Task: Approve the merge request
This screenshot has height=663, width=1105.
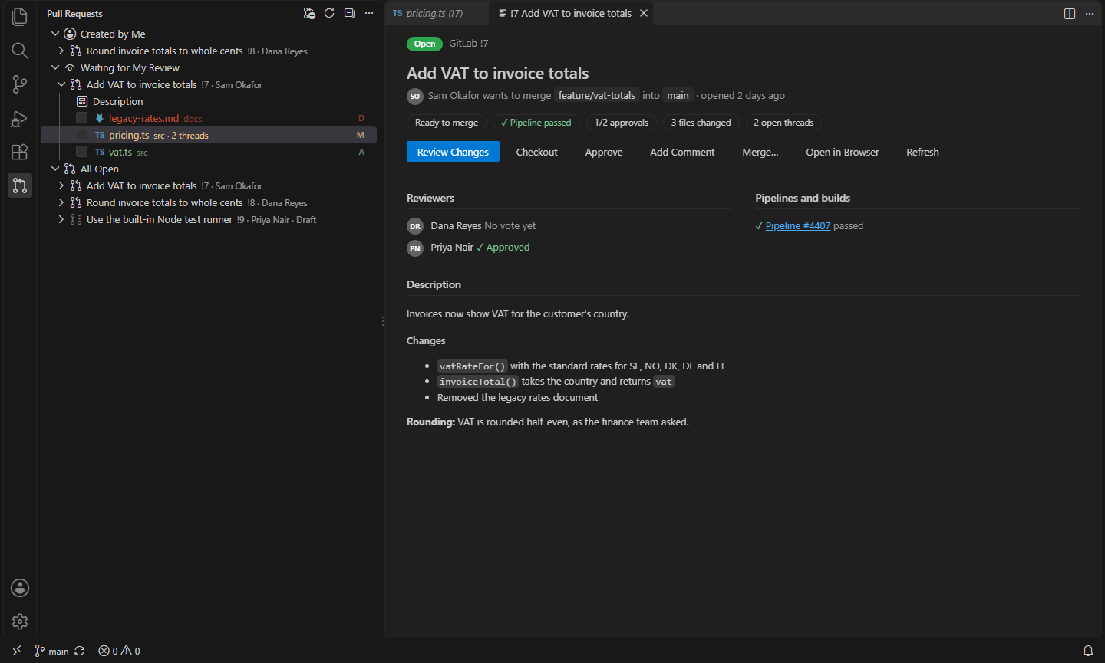Action: coord(604,152)
